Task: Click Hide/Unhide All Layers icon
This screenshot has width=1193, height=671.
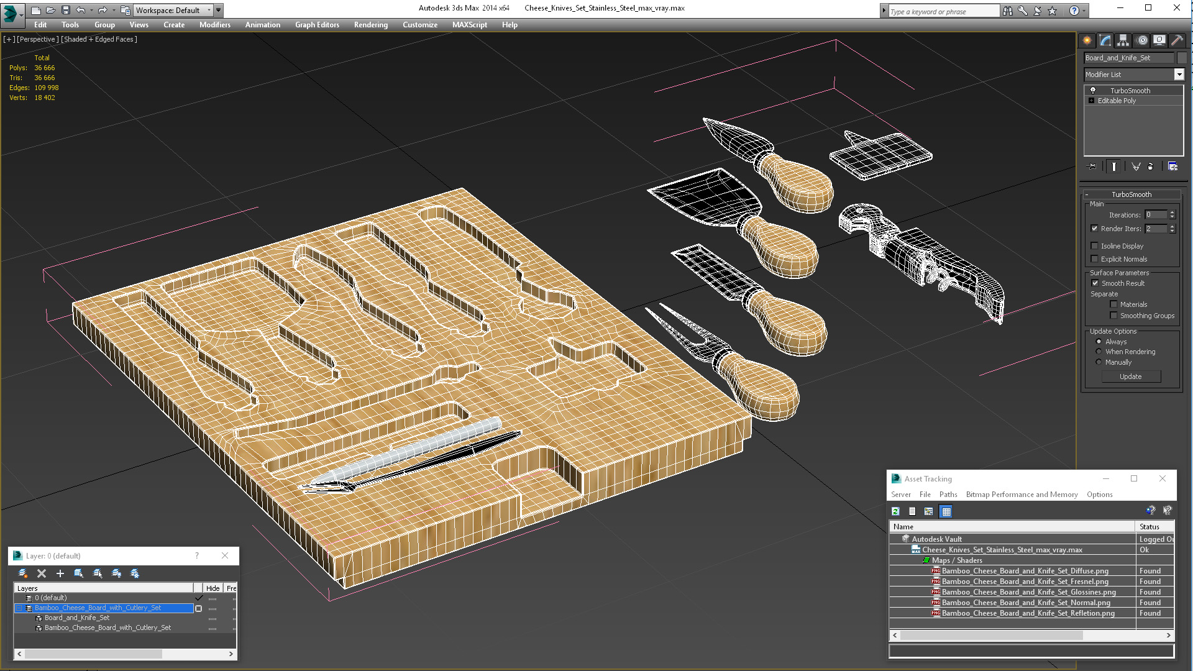Action: click(x=116, y=573)
